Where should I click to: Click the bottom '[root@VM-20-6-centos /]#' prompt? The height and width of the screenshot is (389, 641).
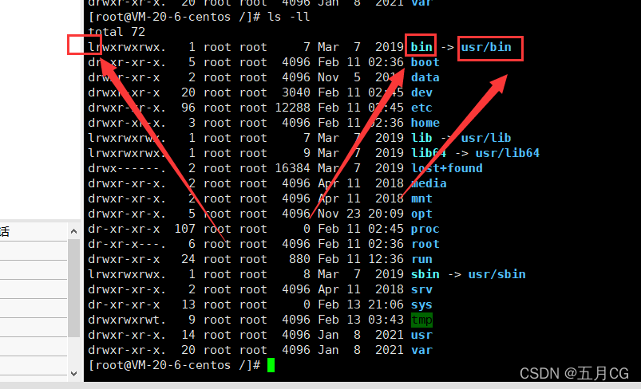(174, 365)
